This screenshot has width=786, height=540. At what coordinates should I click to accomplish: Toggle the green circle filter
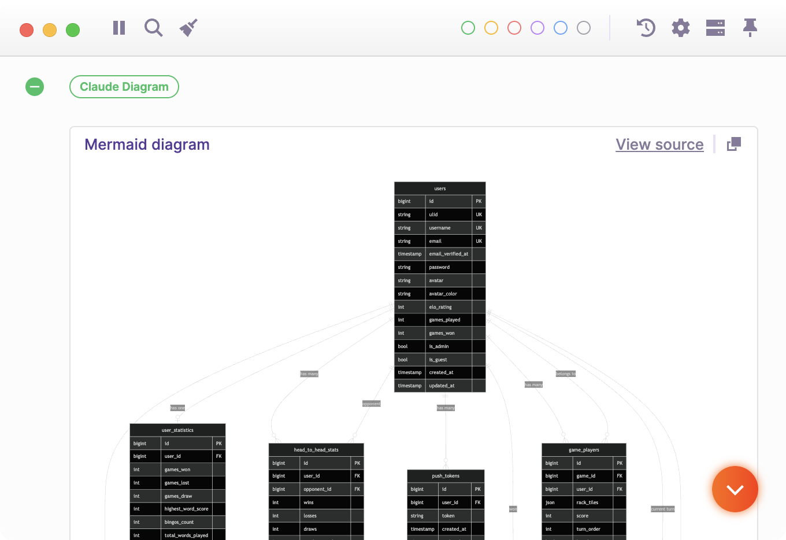pyautogui.click(x=468, y=27)
